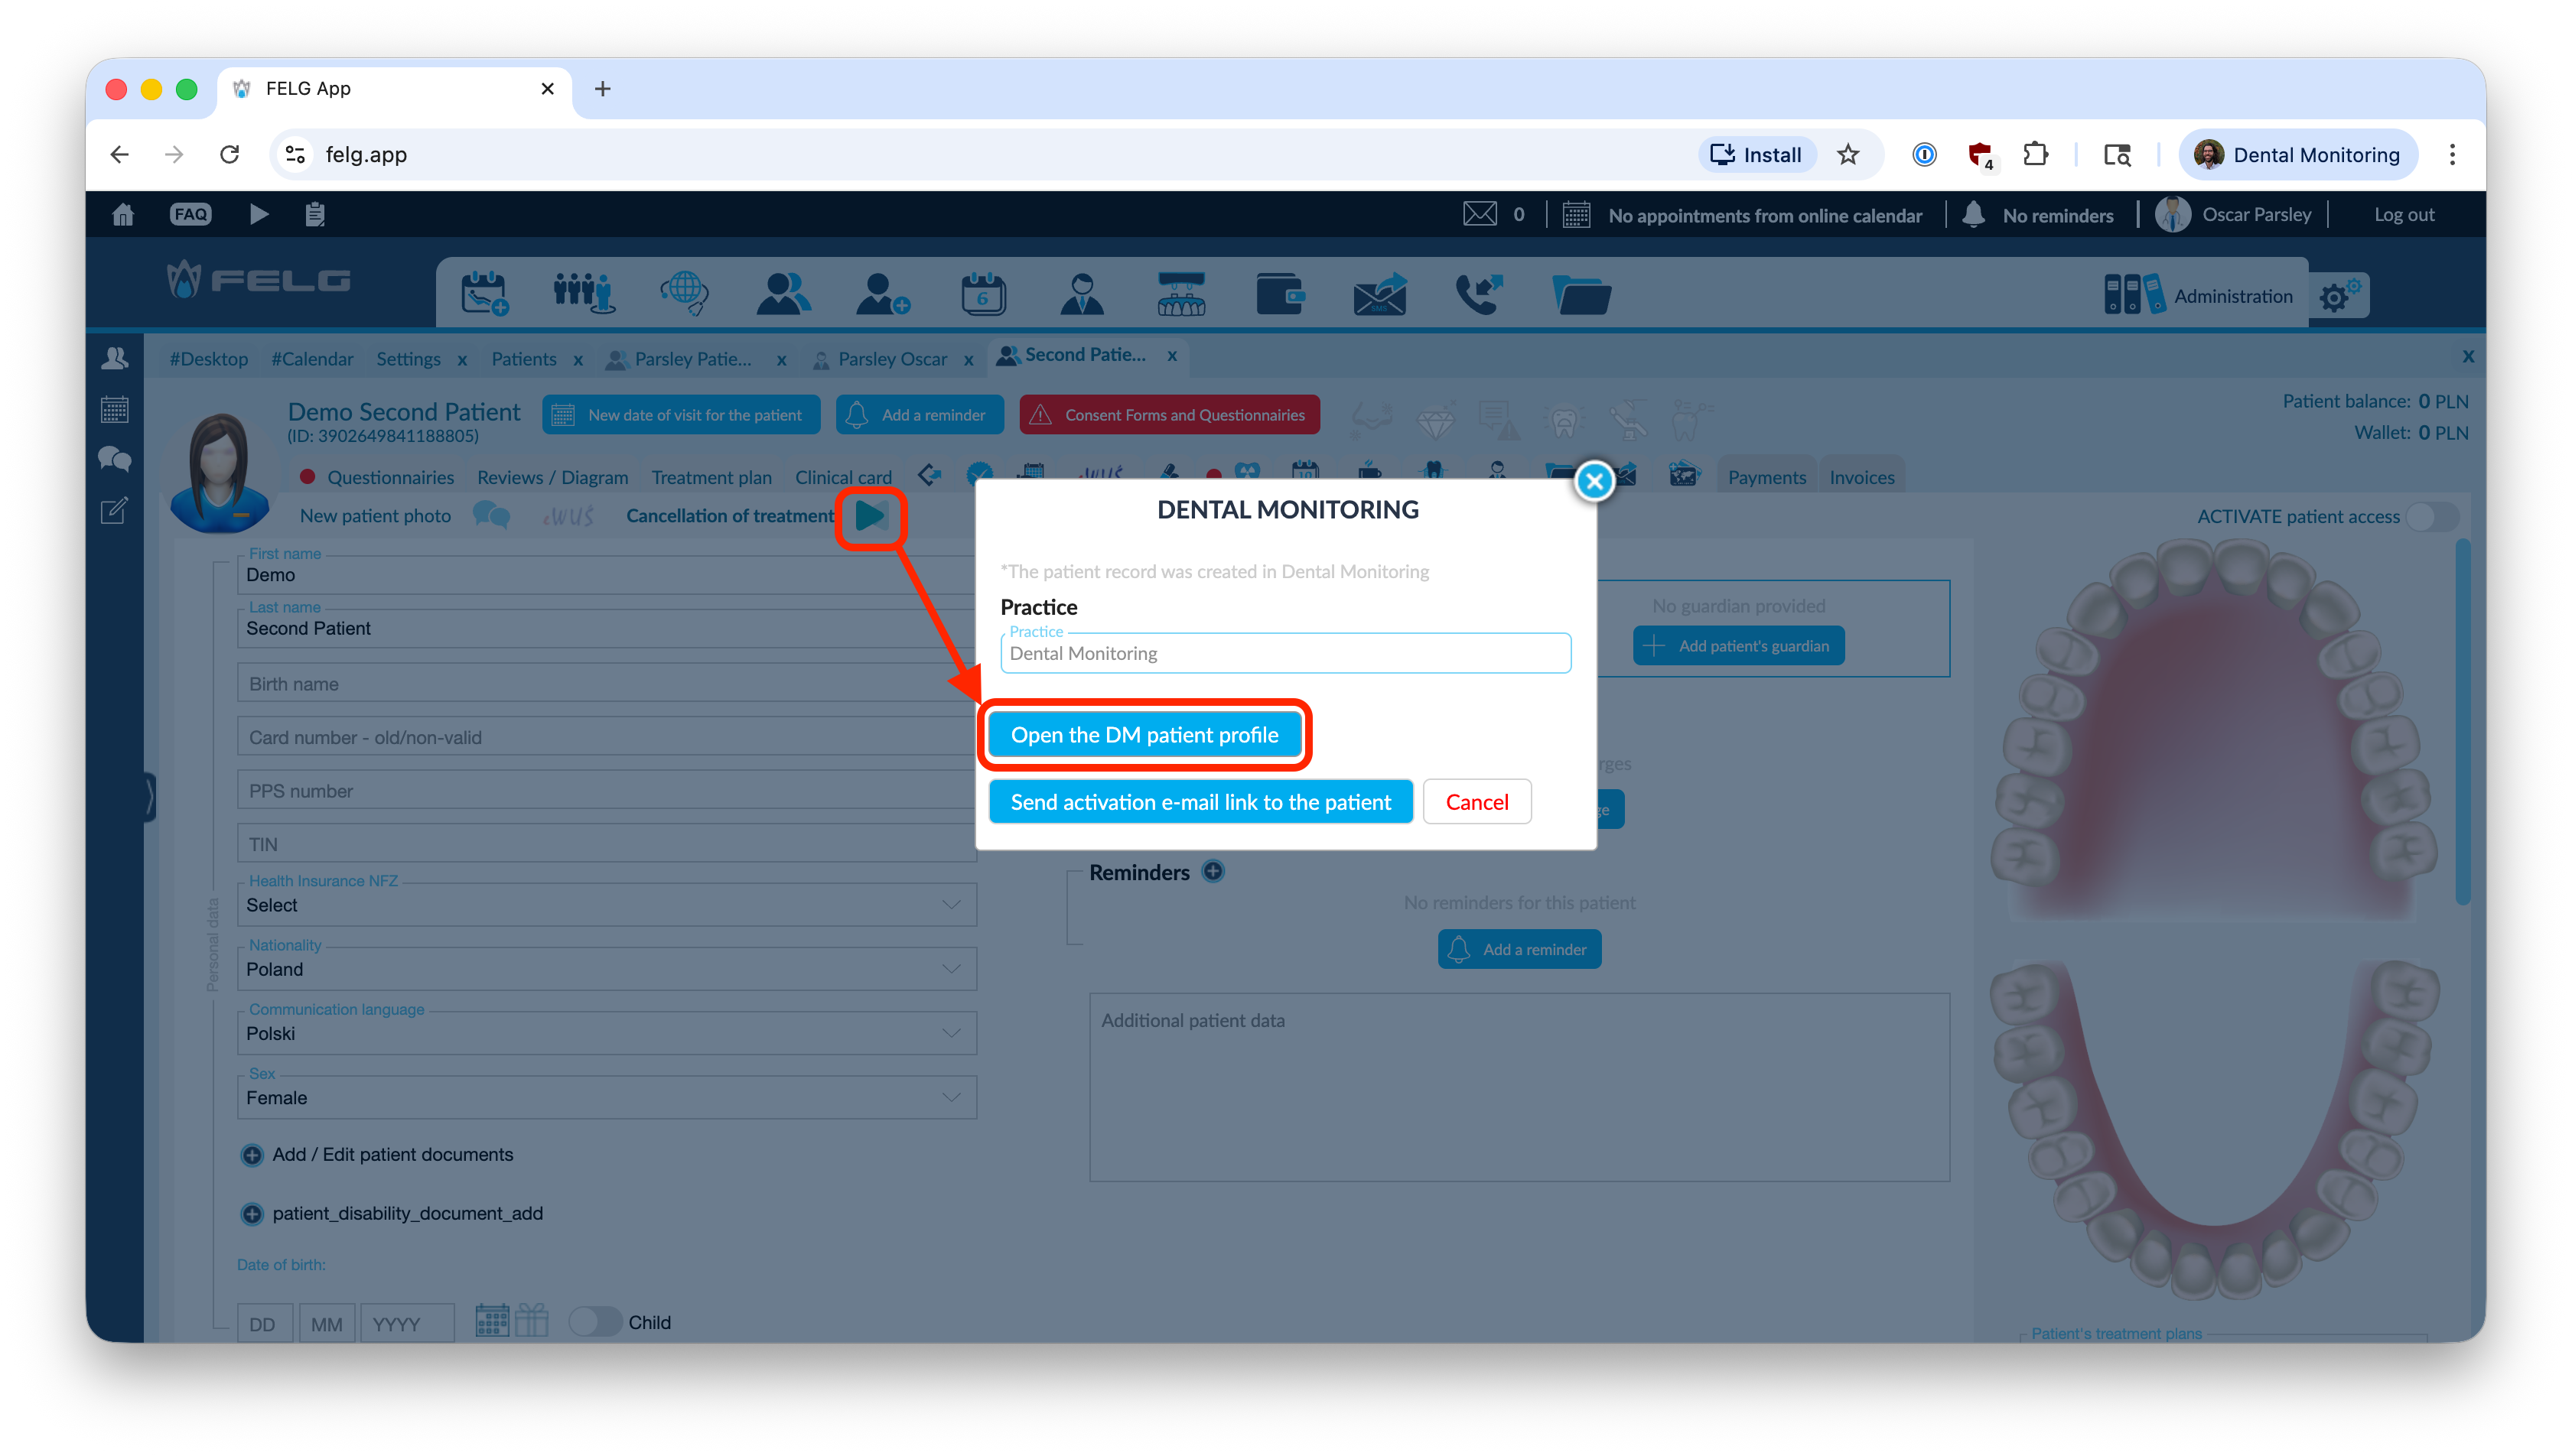The image size is (2572, 1456).
Task: Open the phone calls icon
Action: pyautogui.click(x=1479, y=293)
